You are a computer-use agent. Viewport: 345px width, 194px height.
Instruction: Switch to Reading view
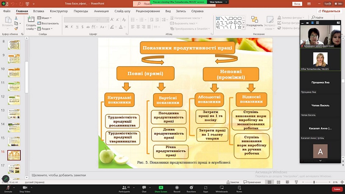click(x=287, y=182)
